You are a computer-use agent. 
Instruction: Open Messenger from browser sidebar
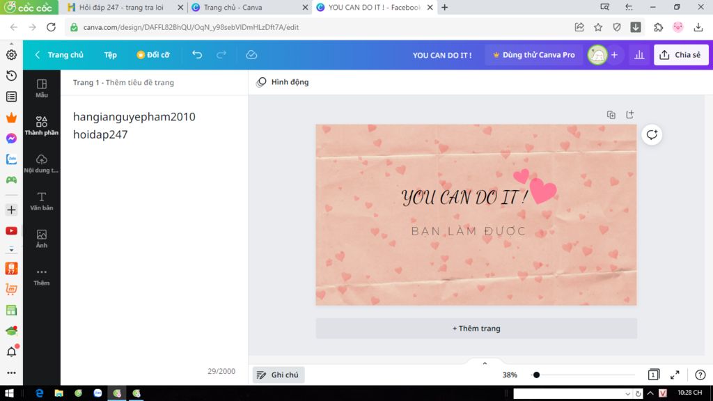pyautogui.click(x=11, y=139)
